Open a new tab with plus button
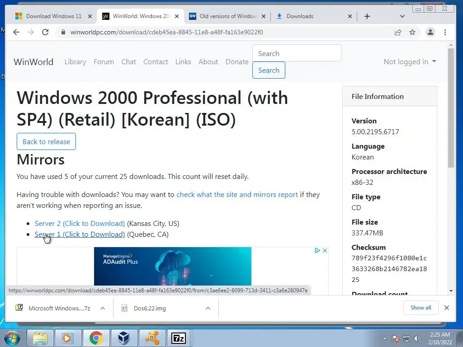 point(367,16)
